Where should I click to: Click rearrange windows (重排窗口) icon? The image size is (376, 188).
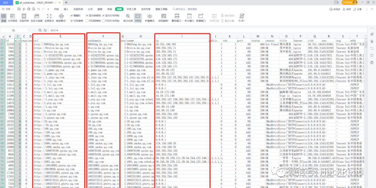pos(177,16)
